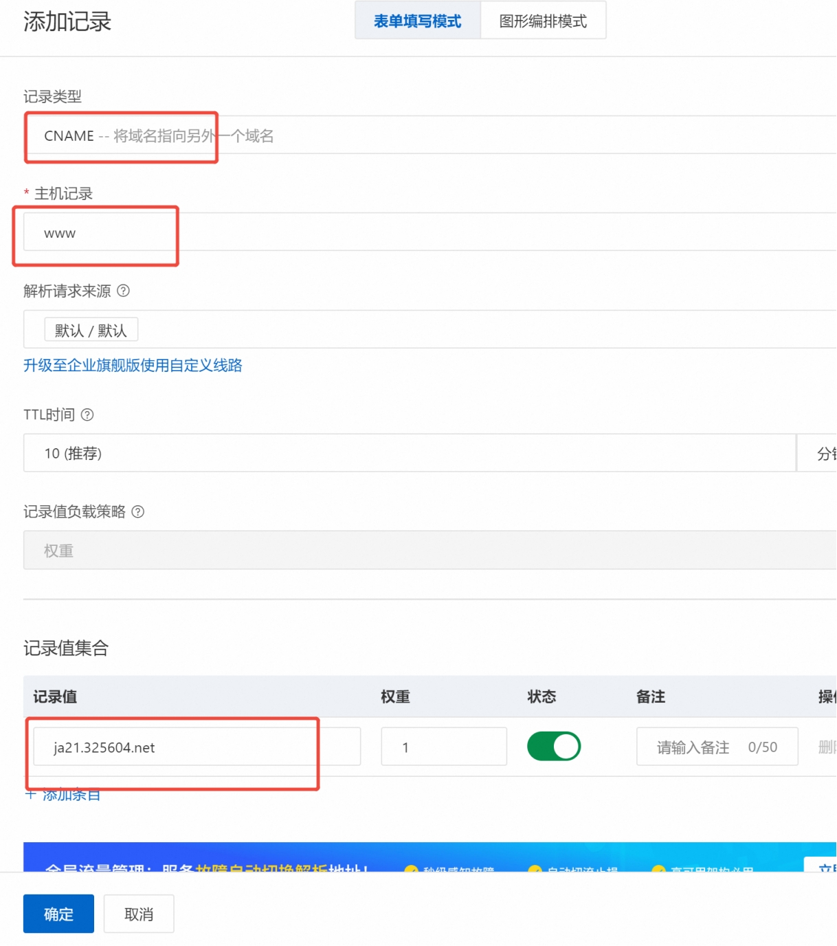Viewport: 837px width, 946px height.
Task: Open the 升级至企业旗舰版使用自定义线路 link
Action: point(133,365)
